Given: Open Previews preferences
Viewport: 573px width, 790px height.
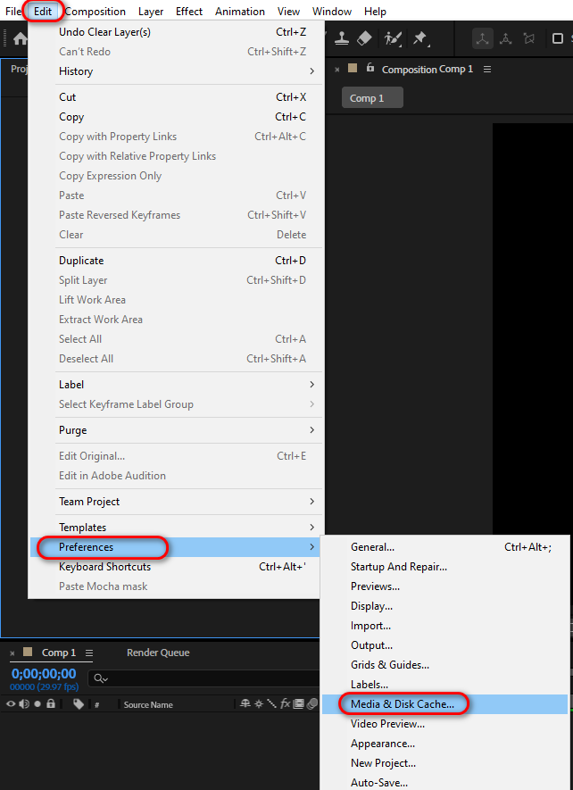Looking at the screenshot, I should point(445,586).
